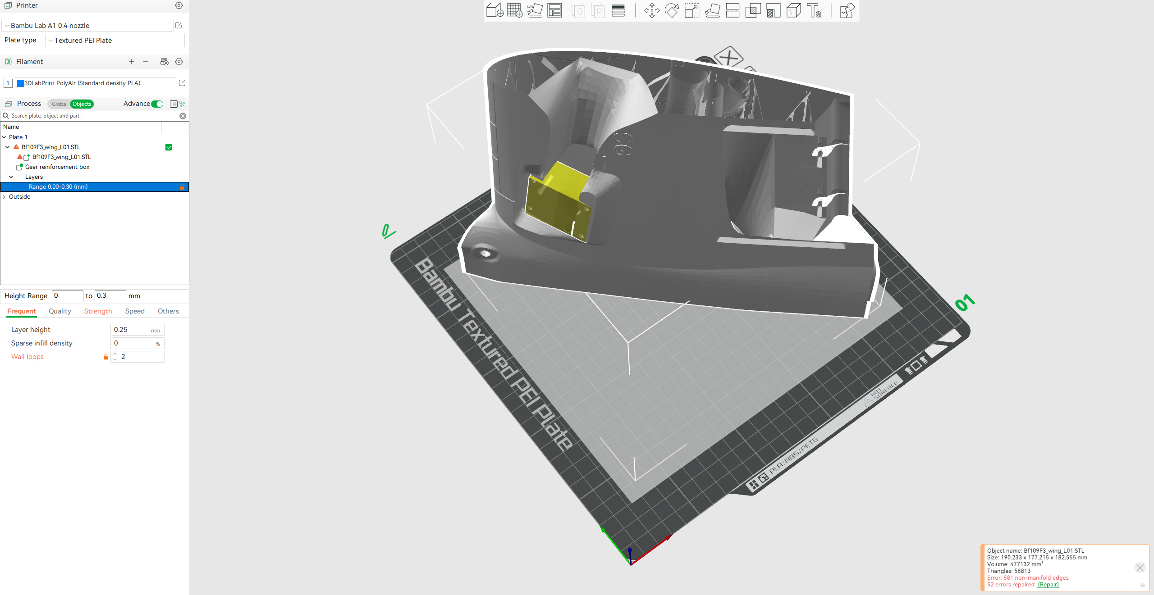Click the Arrange all objects icon
The width and height of the screenshot is (1154, 595).
point(554,10)
